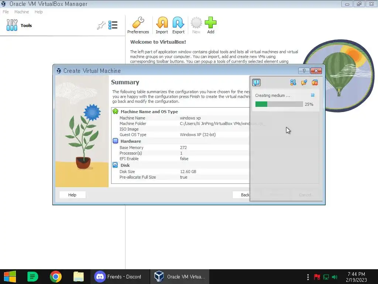Viewport: 378px width, 284px height.
Task: Click the Base Memory value 272
Action: coord(183,148)
